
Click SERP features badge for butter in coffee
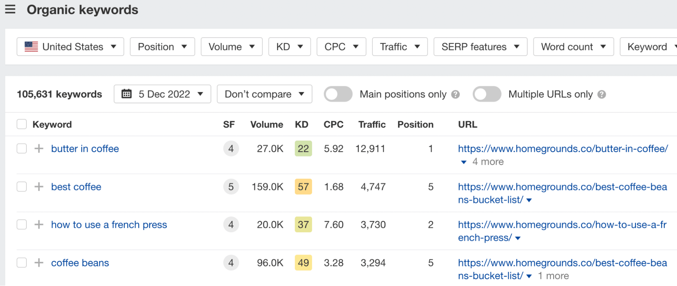coord(231,148)
